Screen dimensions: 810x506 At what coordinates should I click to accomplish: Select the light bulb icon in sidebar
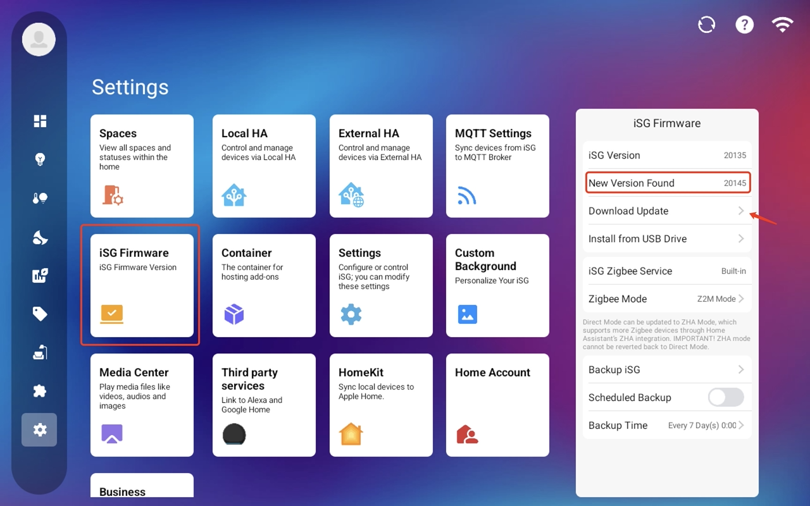coord(40,159)
